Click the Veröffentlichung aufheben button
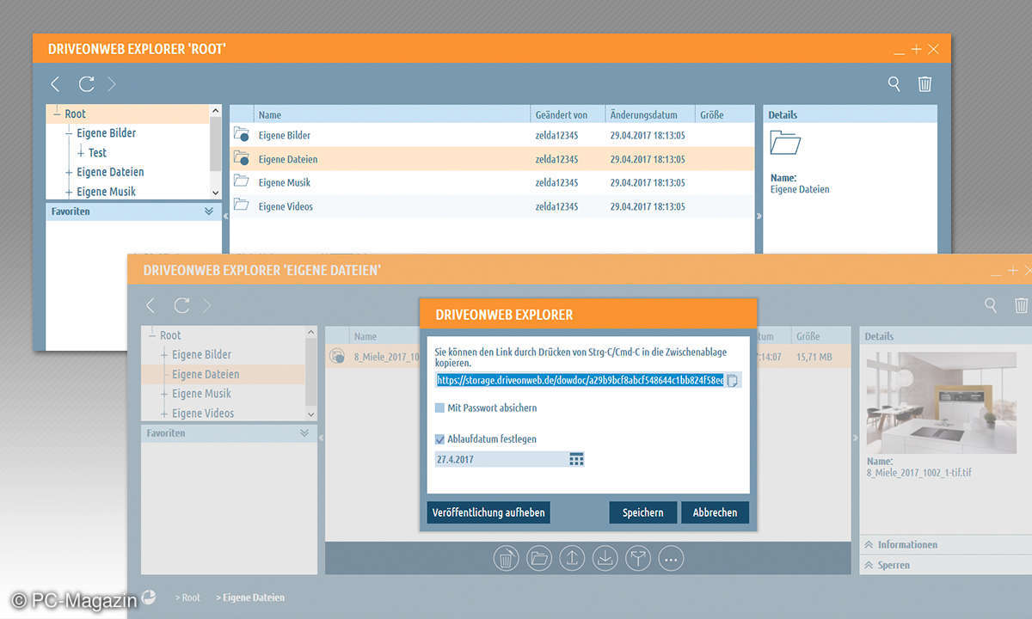The image size is (1032, 619). 488,512
